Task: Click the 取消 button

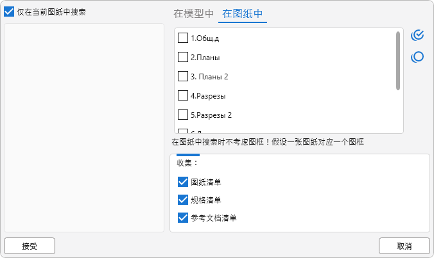Action: [x=404, y=246]
